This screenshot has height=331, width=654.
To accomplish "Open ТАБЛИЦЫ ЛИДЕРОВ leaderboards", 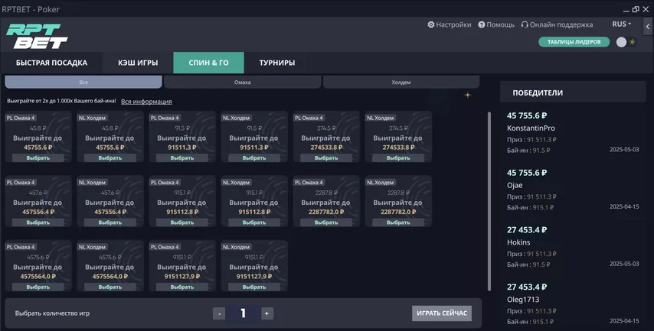I will point(574,42).
